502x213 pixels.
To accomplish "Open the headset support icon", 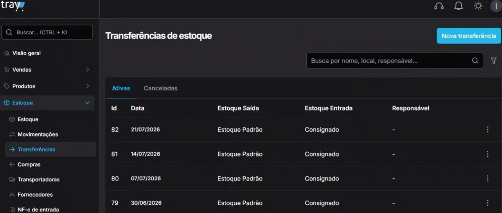I will pos(439,6).
